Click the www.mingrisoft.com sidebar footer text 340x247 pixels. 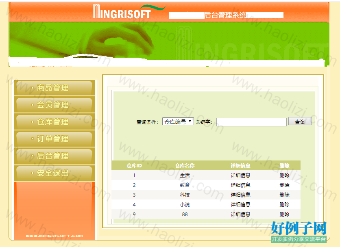point(54,236)
